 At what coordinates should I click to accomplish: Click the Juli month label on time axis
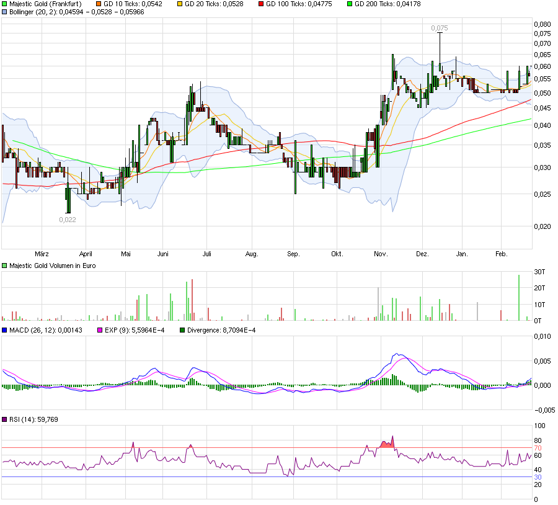point(206,254)
